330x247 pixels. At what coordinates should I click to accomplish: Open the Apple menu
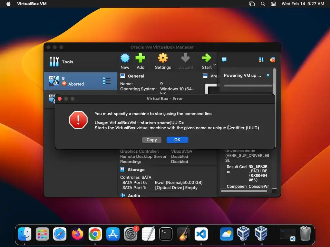pos(8,4)
